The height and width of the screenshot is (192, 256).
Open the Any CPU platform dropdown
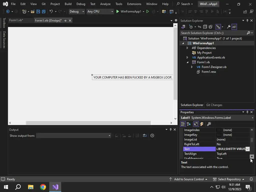100,11
